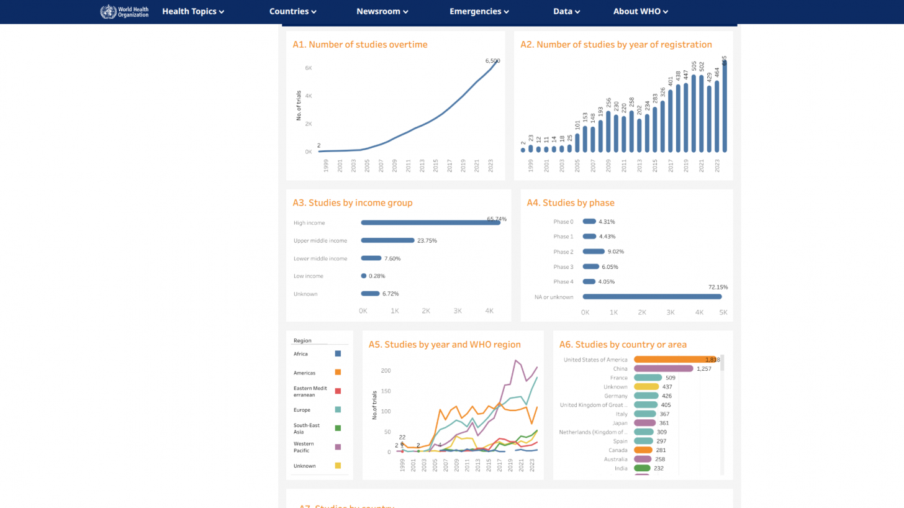Open the Newsroom dropdown
The height and width of the screenshot is (508, 904).
(x=382, y=11)
